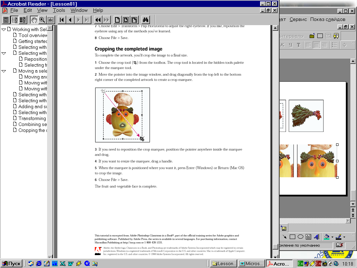
Task: Go forward to next view (double right arrow)
Action: (106, 20)
